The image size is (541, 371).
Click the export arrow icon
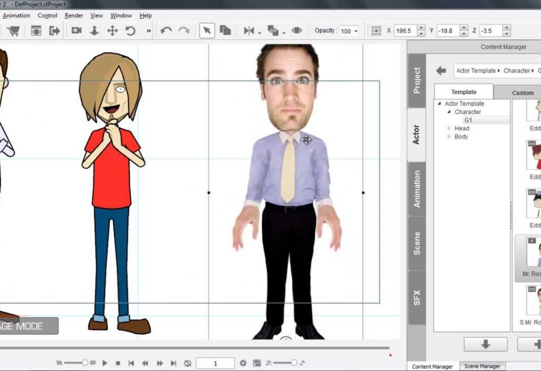pyautogui.click(x=54, y=31)
